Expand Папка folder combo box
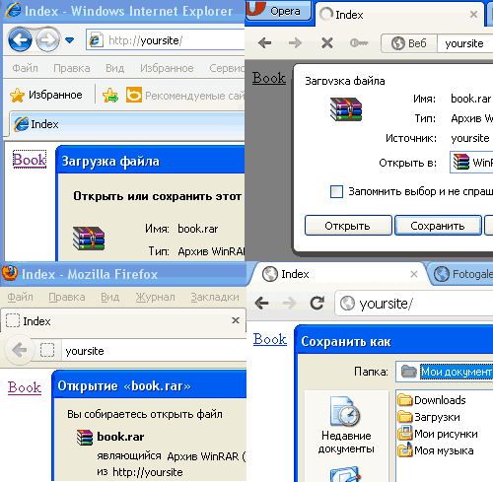 tap(445, 372)
